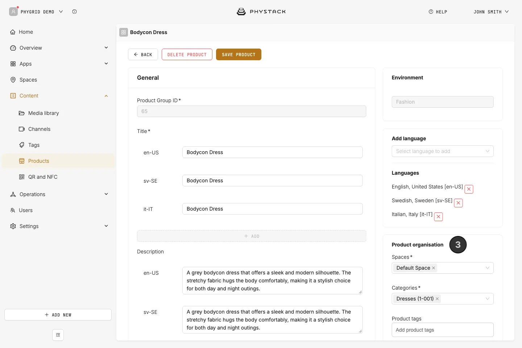Edit the en-US title field
Image resolution: width=522 pixels, height=348 pixels.
tap(272, 152)
